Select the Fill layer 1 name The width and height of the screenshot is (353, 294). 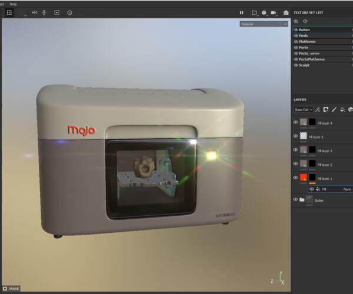coord(325,179)
